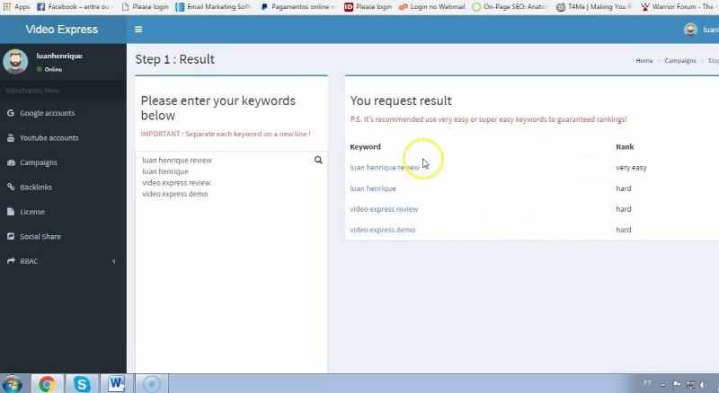The width and height of the screenshot is (719, 393).
Task: Click the screen recorder taskbar icon
Action: point(152,384)
